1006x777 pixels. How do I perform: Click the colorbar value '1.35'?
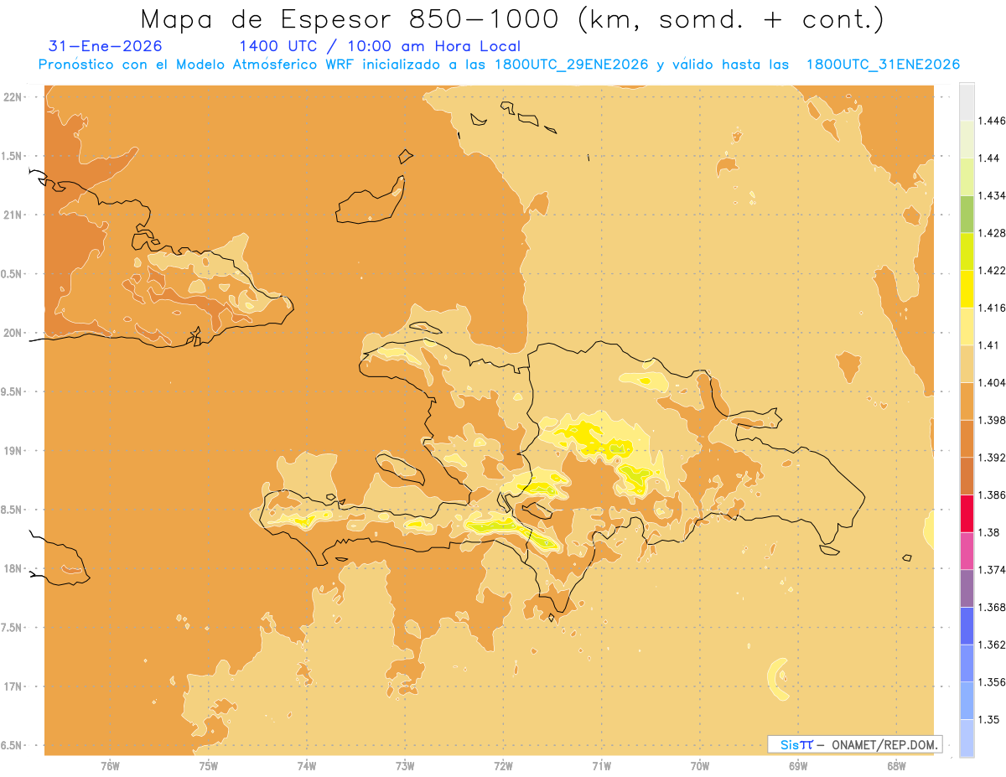coord(990,719)
